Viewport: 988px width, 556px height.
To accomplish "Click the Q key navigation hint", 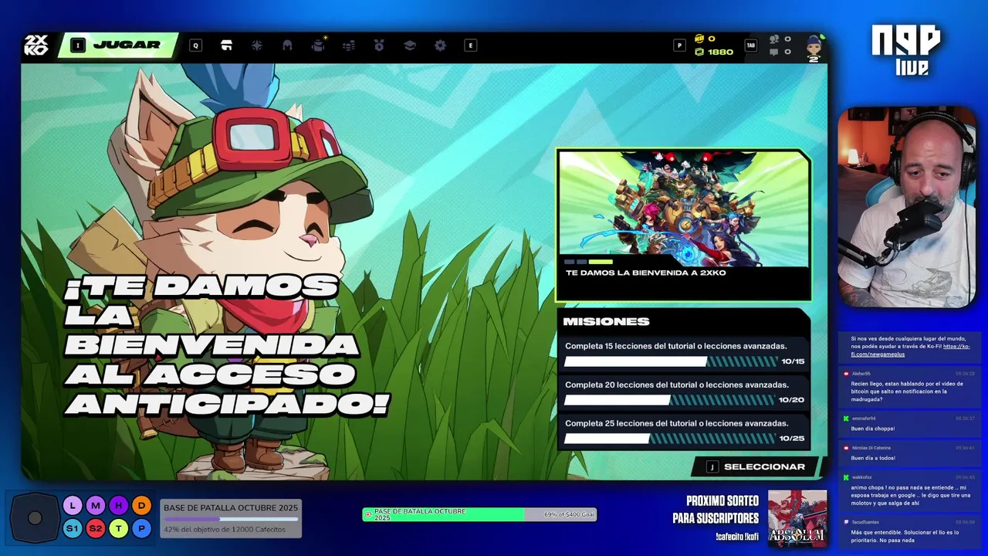I will point(196,46).
